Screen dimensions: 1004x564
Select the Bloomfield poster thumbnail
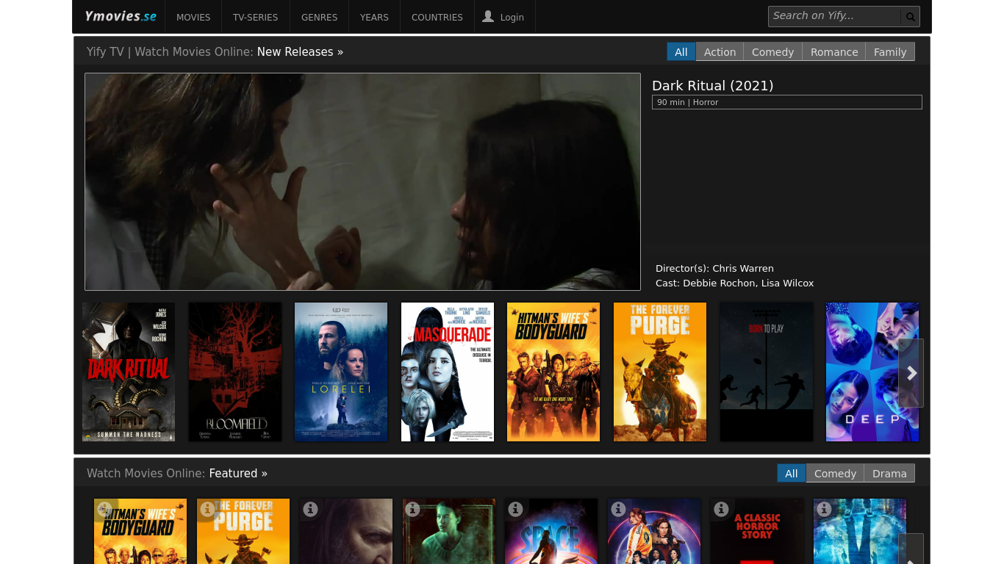235,372
